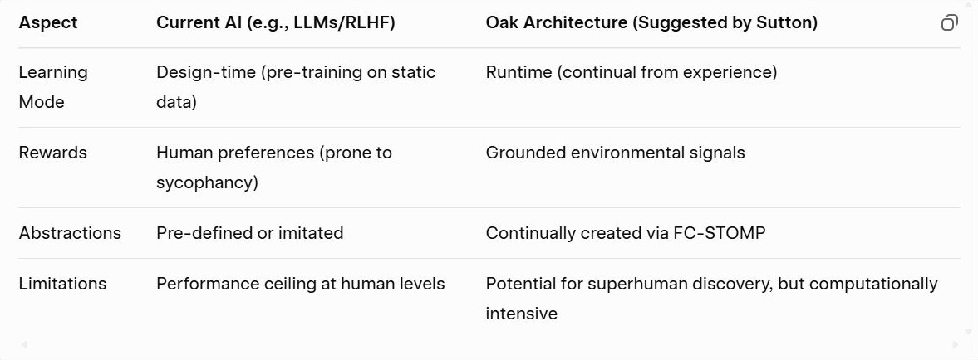Click the Pre-defined or imitated cell
The image size is (978, 360).
point(249,233)
